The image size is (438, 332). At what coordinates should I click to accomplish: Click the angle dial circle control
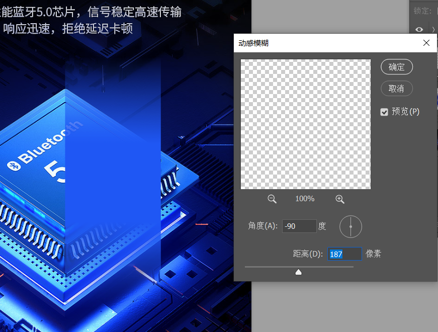click(351, 227)
